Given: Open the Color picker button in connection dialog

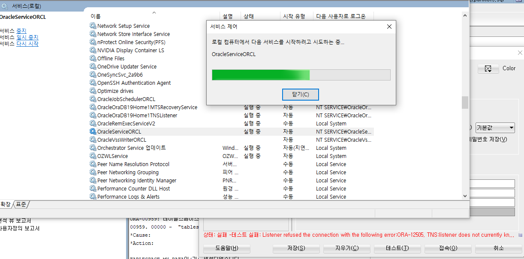Looking at the screenshot, I should tap(488, 68).
